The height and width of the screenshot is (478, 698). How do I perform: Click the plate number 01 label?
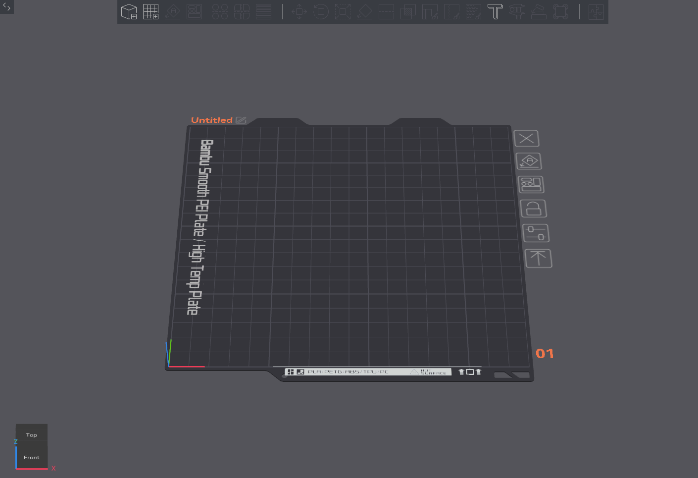pyautogui.click(x=545, y=354)
